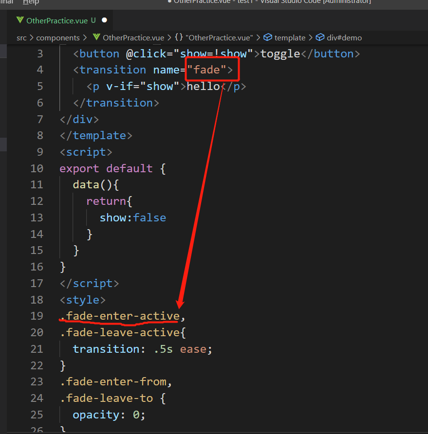
Task: Click the v-if="show" directive
Action: tap(143, 86)
